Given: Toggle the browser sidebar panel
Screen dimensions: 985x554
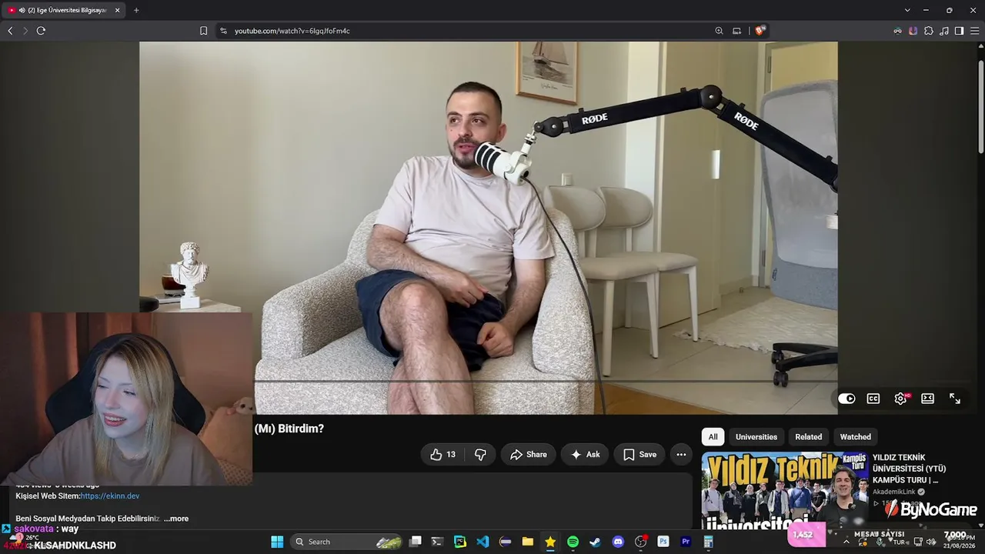Looking at the screenshot, I should [x=959, y=31].
